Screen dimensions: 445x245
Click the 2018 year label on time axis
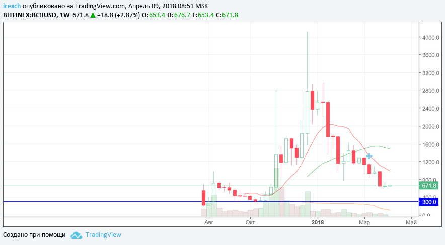tap(318, 222)
